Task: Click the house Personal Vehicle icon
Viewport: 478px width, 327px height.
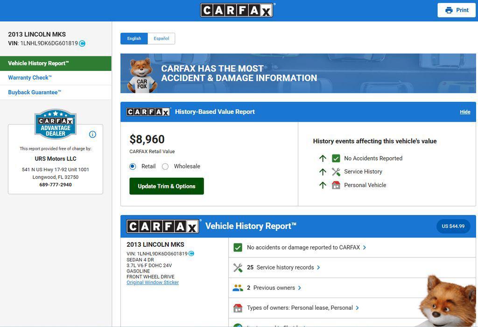Action: (x=336, y=185)
